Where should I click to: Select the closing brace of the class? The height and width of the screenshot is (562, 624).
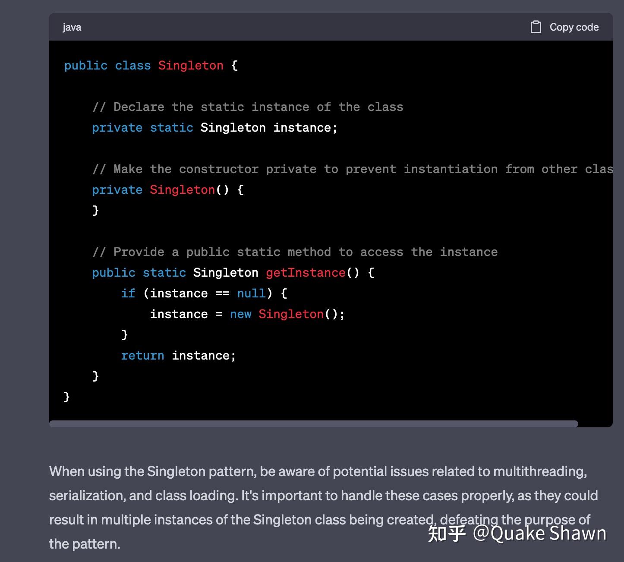click(66, 396)
